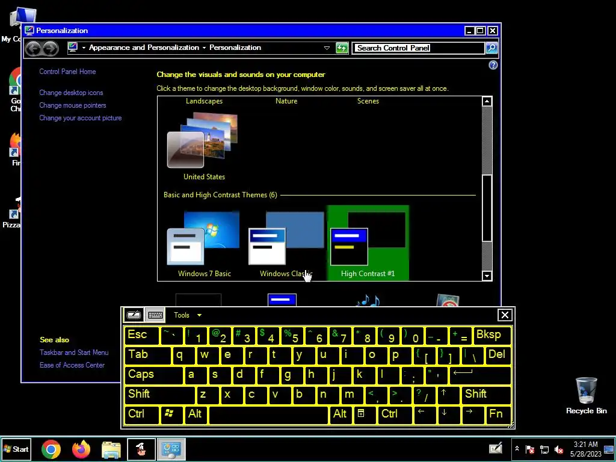Click the Bksp key on keyboard

click(x=492, y=334)
